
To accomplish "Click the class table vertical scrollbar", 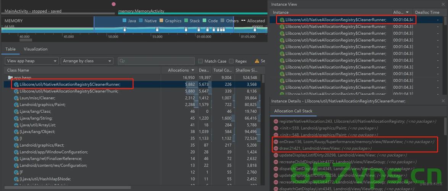I will (x=263, y=79).
